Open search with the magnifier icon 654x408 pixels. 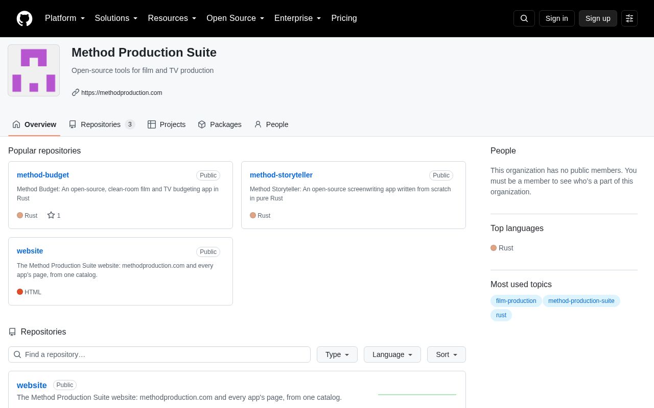tap(524, 18)
